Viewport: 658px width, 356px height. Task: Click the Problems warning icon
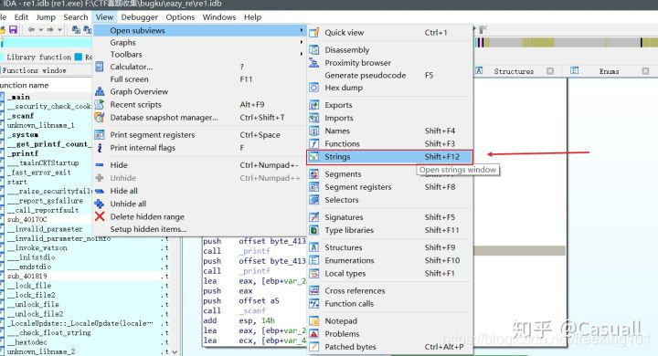pyautogui.click(x=313, y=334)
